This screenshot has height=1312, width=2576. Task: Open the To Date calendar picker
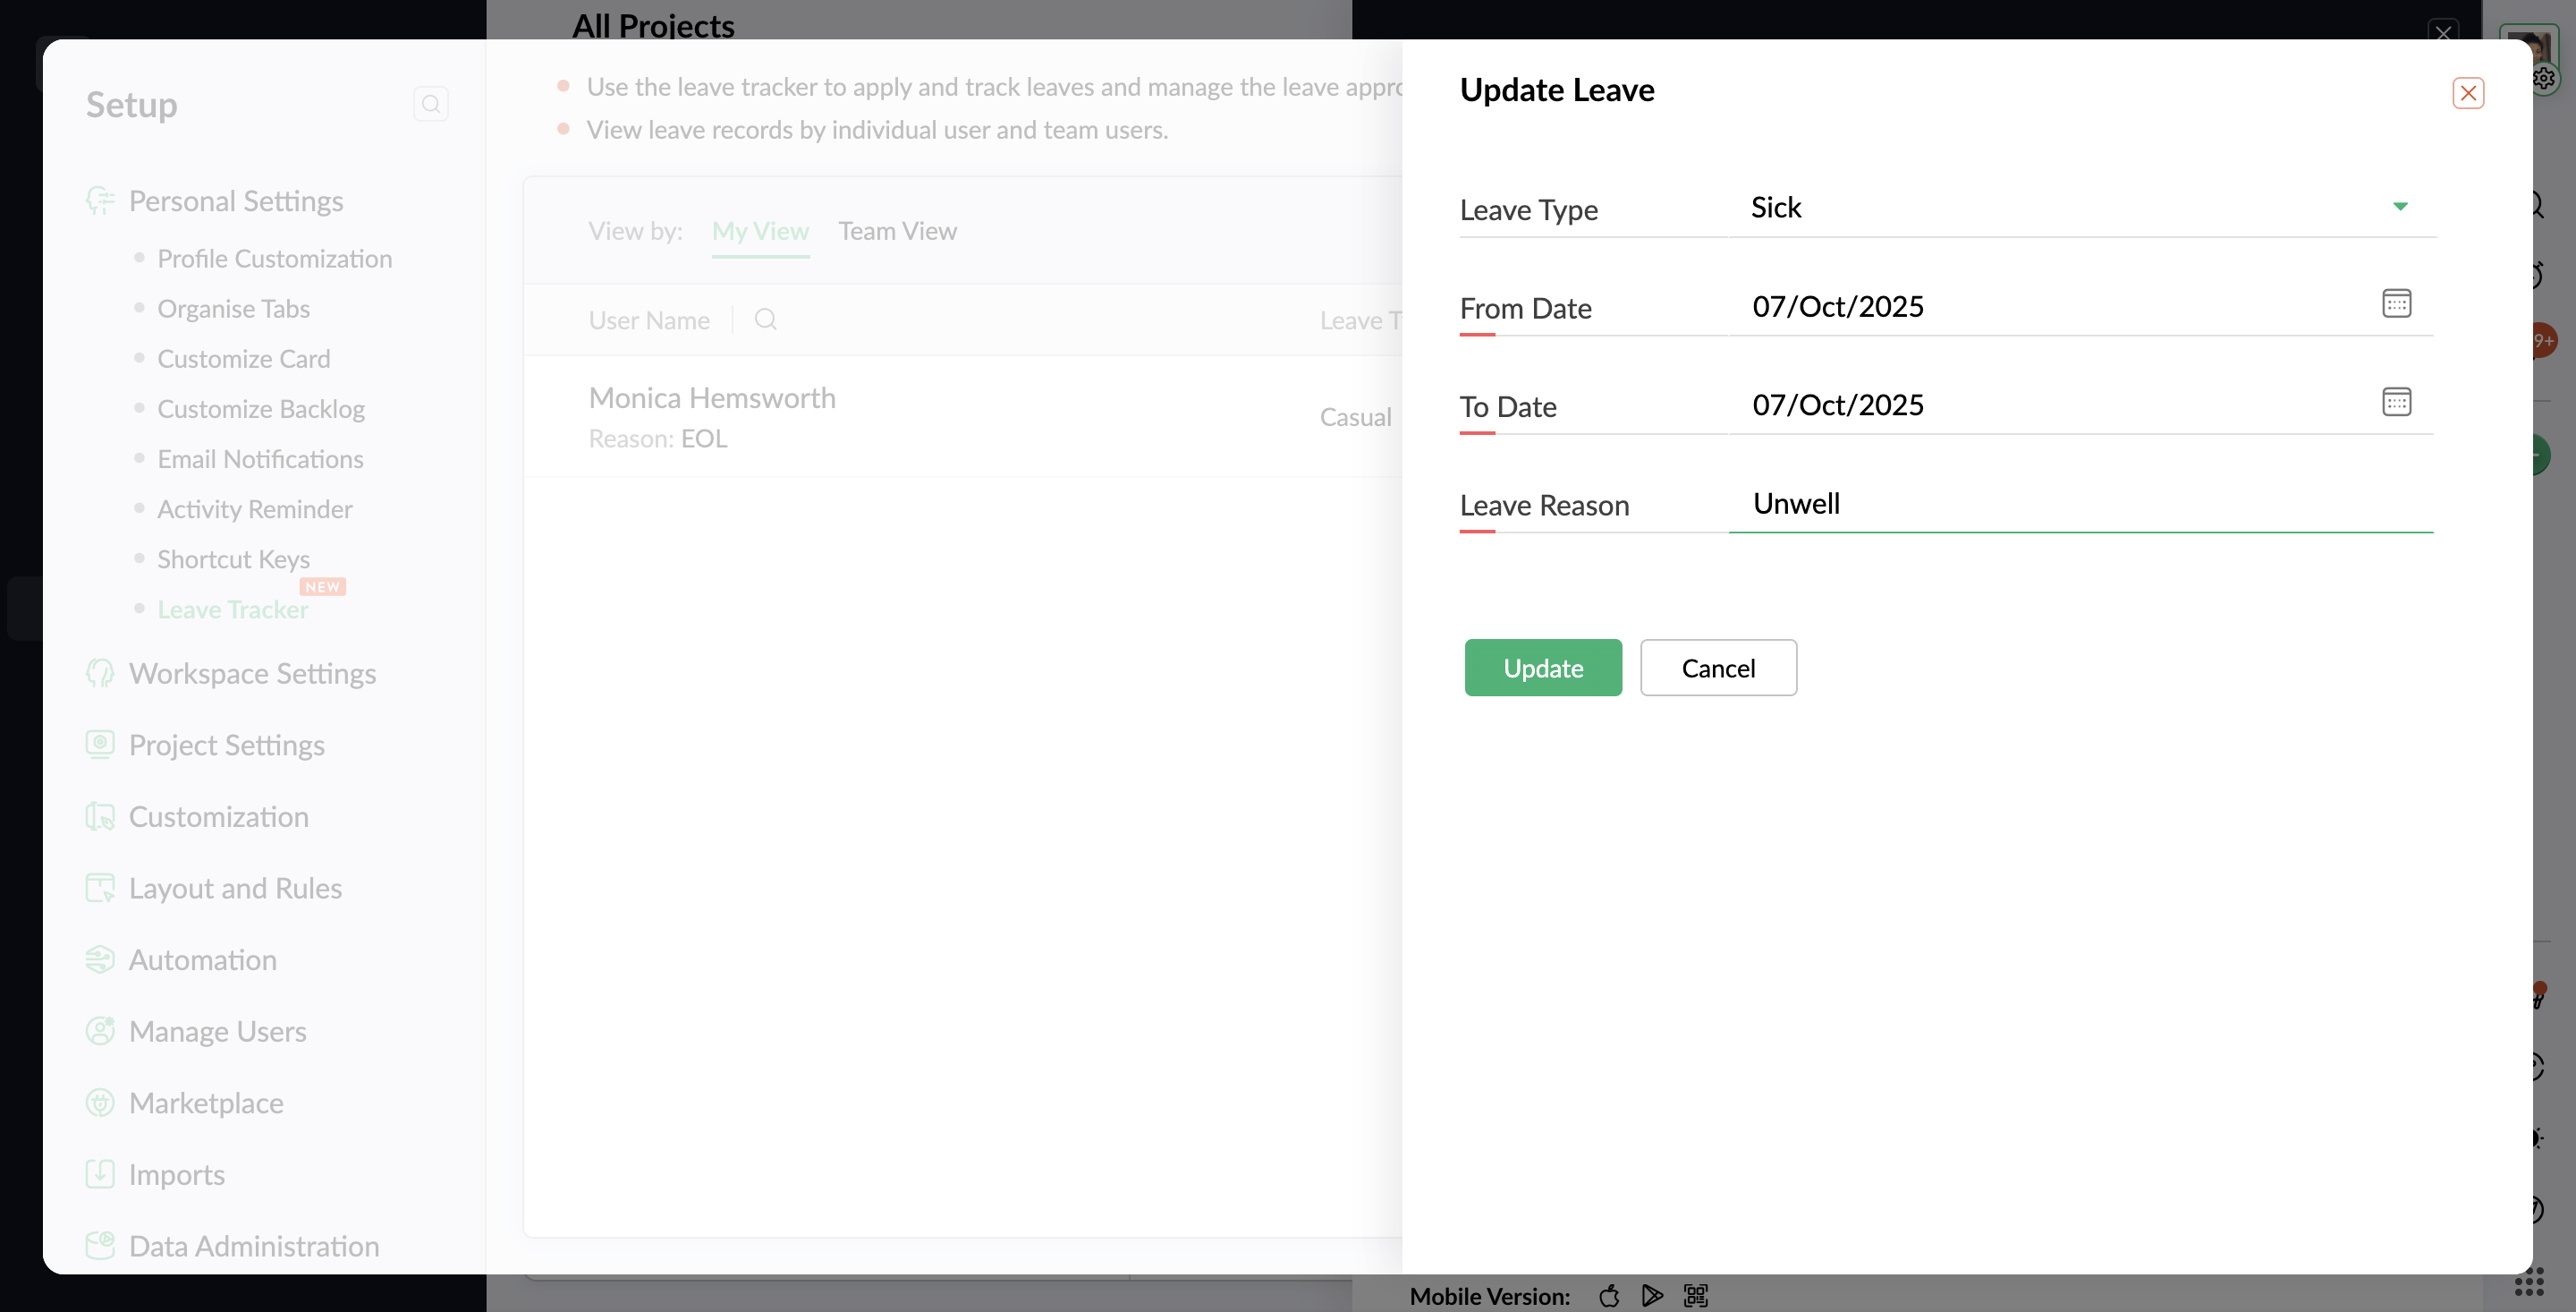click(2396, 403)
